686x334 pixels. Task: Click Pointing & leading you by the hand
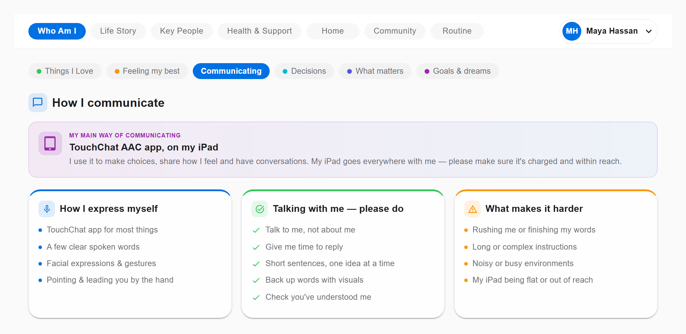(110, 280)
